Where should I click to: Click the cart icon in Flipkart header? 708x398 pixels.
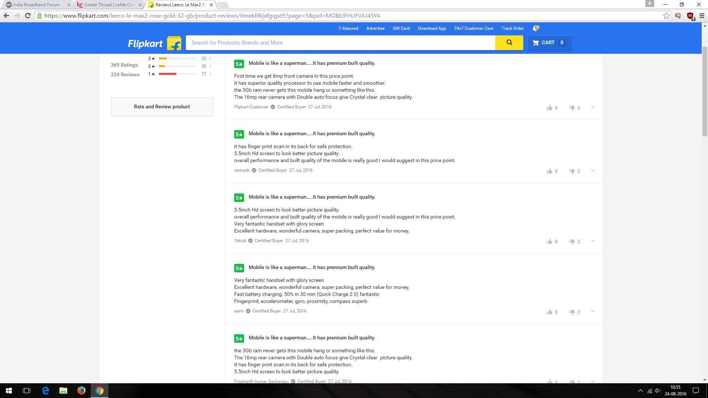(535, 43)
